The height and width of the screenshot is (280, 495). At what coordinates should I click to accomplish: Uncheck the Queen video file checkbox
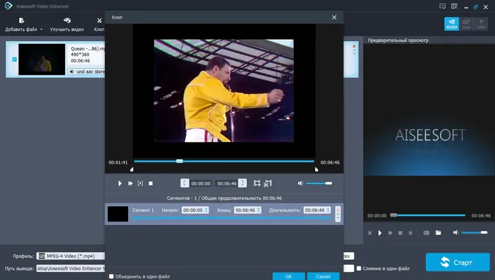pyautogui.click(x=14, y=59)
